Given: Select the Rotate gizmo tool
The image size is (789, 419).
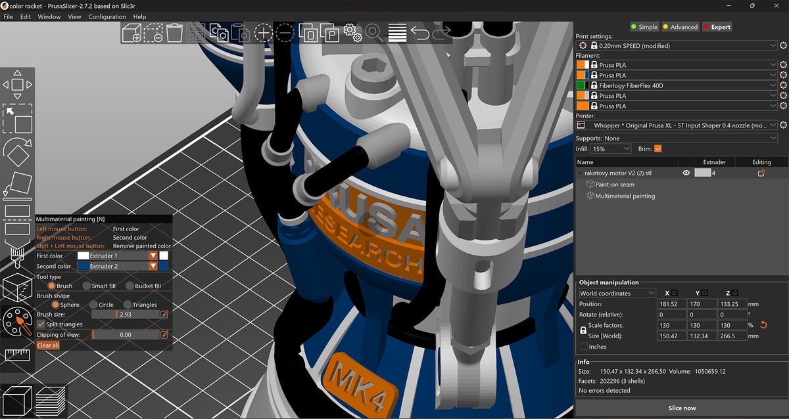Looking at the screenshot, I should [18, 152].
